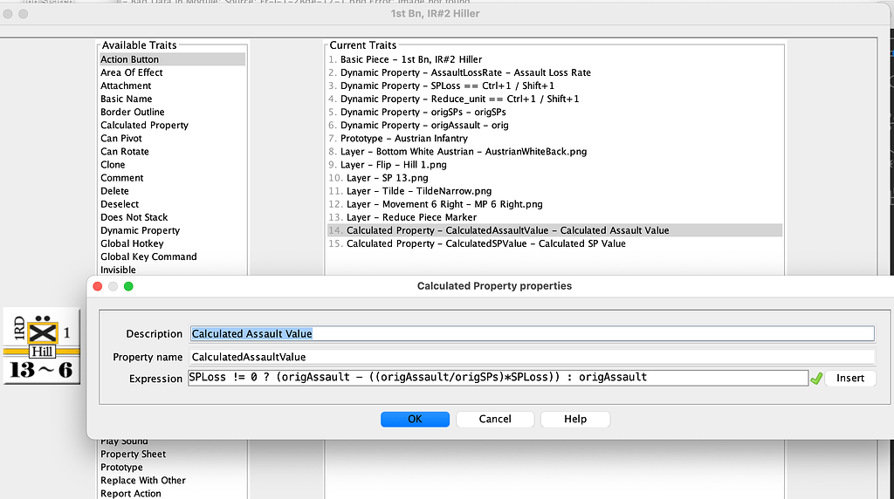Close the Calculated Property properties dialog
894x499 pixels.
coord(98,286)
